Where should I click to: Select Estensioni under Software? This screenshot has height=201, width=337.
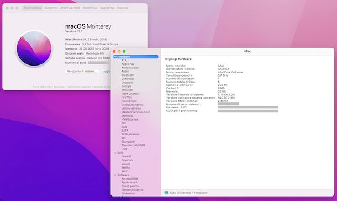[128, 193]
